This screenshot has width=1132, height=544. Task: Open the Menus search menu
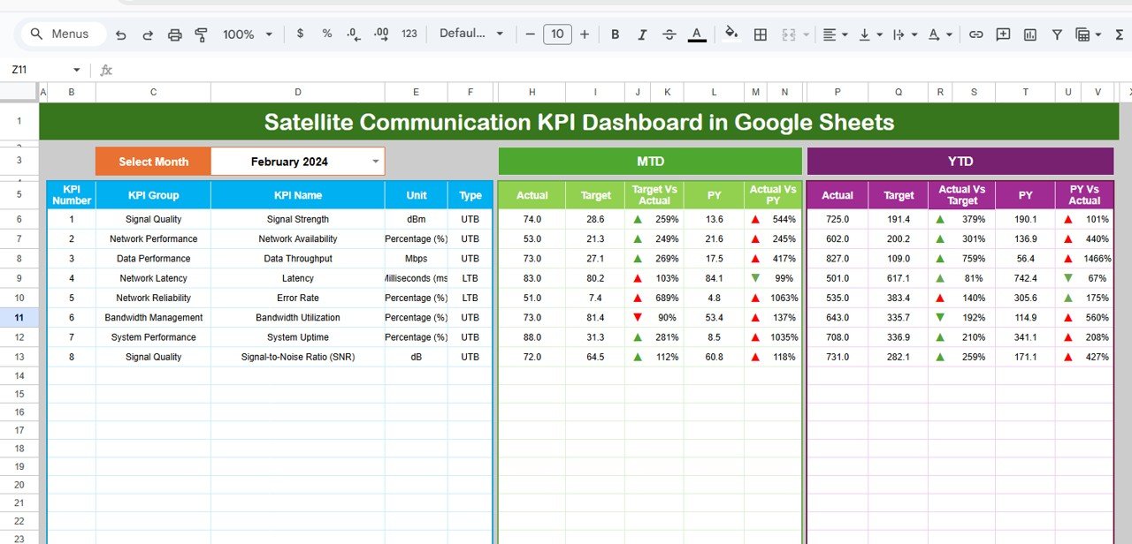62,34
